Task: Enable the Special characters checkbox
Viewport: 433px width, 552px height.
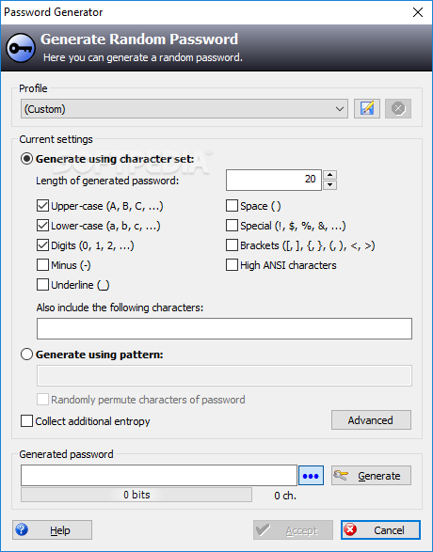Action: (x=232, y=226)
